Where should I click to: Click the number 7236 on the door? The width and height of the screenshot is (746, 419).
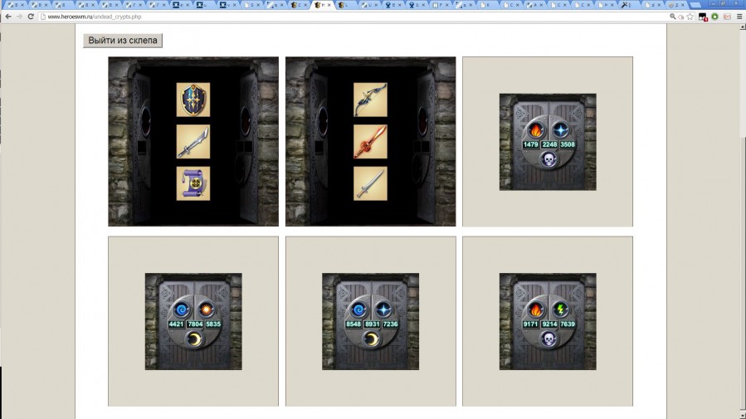(x=390, y=324)
